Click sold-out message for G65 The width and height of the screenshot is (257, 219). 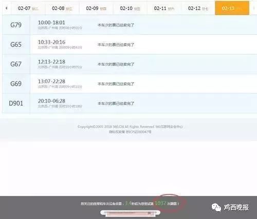pyautogui.click(x=116, y=45)
